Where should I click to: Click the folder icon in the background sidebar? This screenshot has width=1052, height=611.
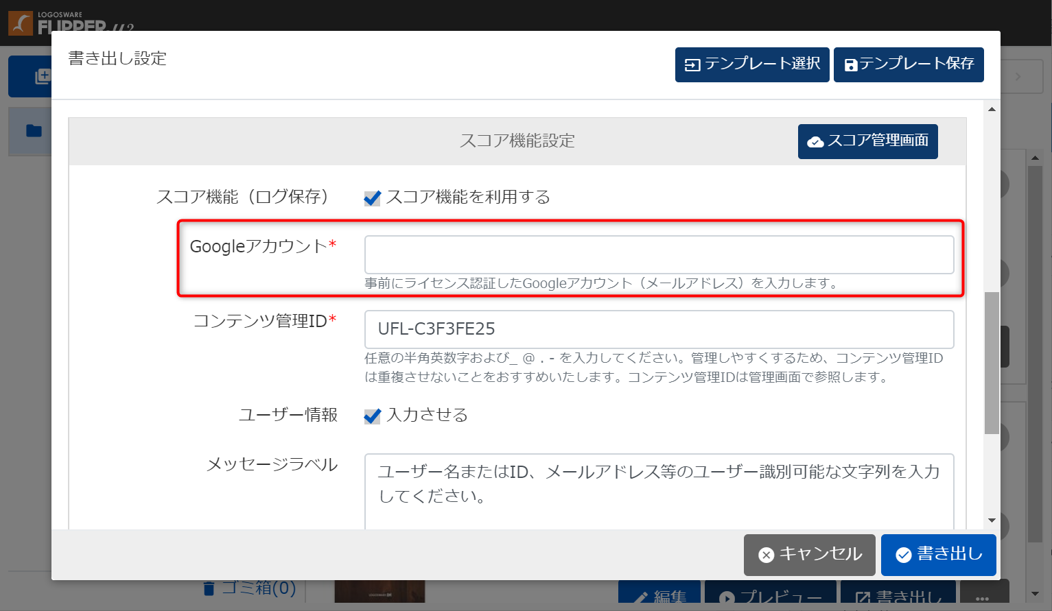pyautogui.click(x=34, y=130)
